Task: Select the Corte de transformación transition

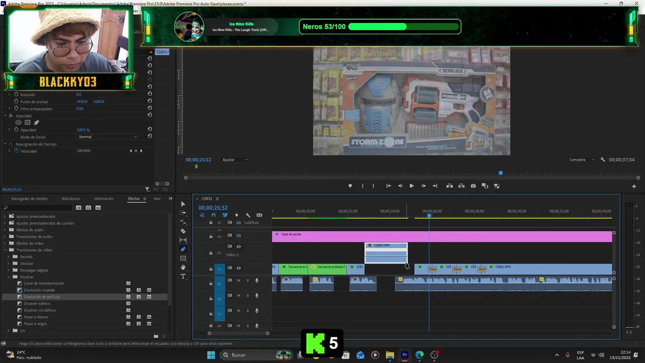Action: click(x=43, y=283)
